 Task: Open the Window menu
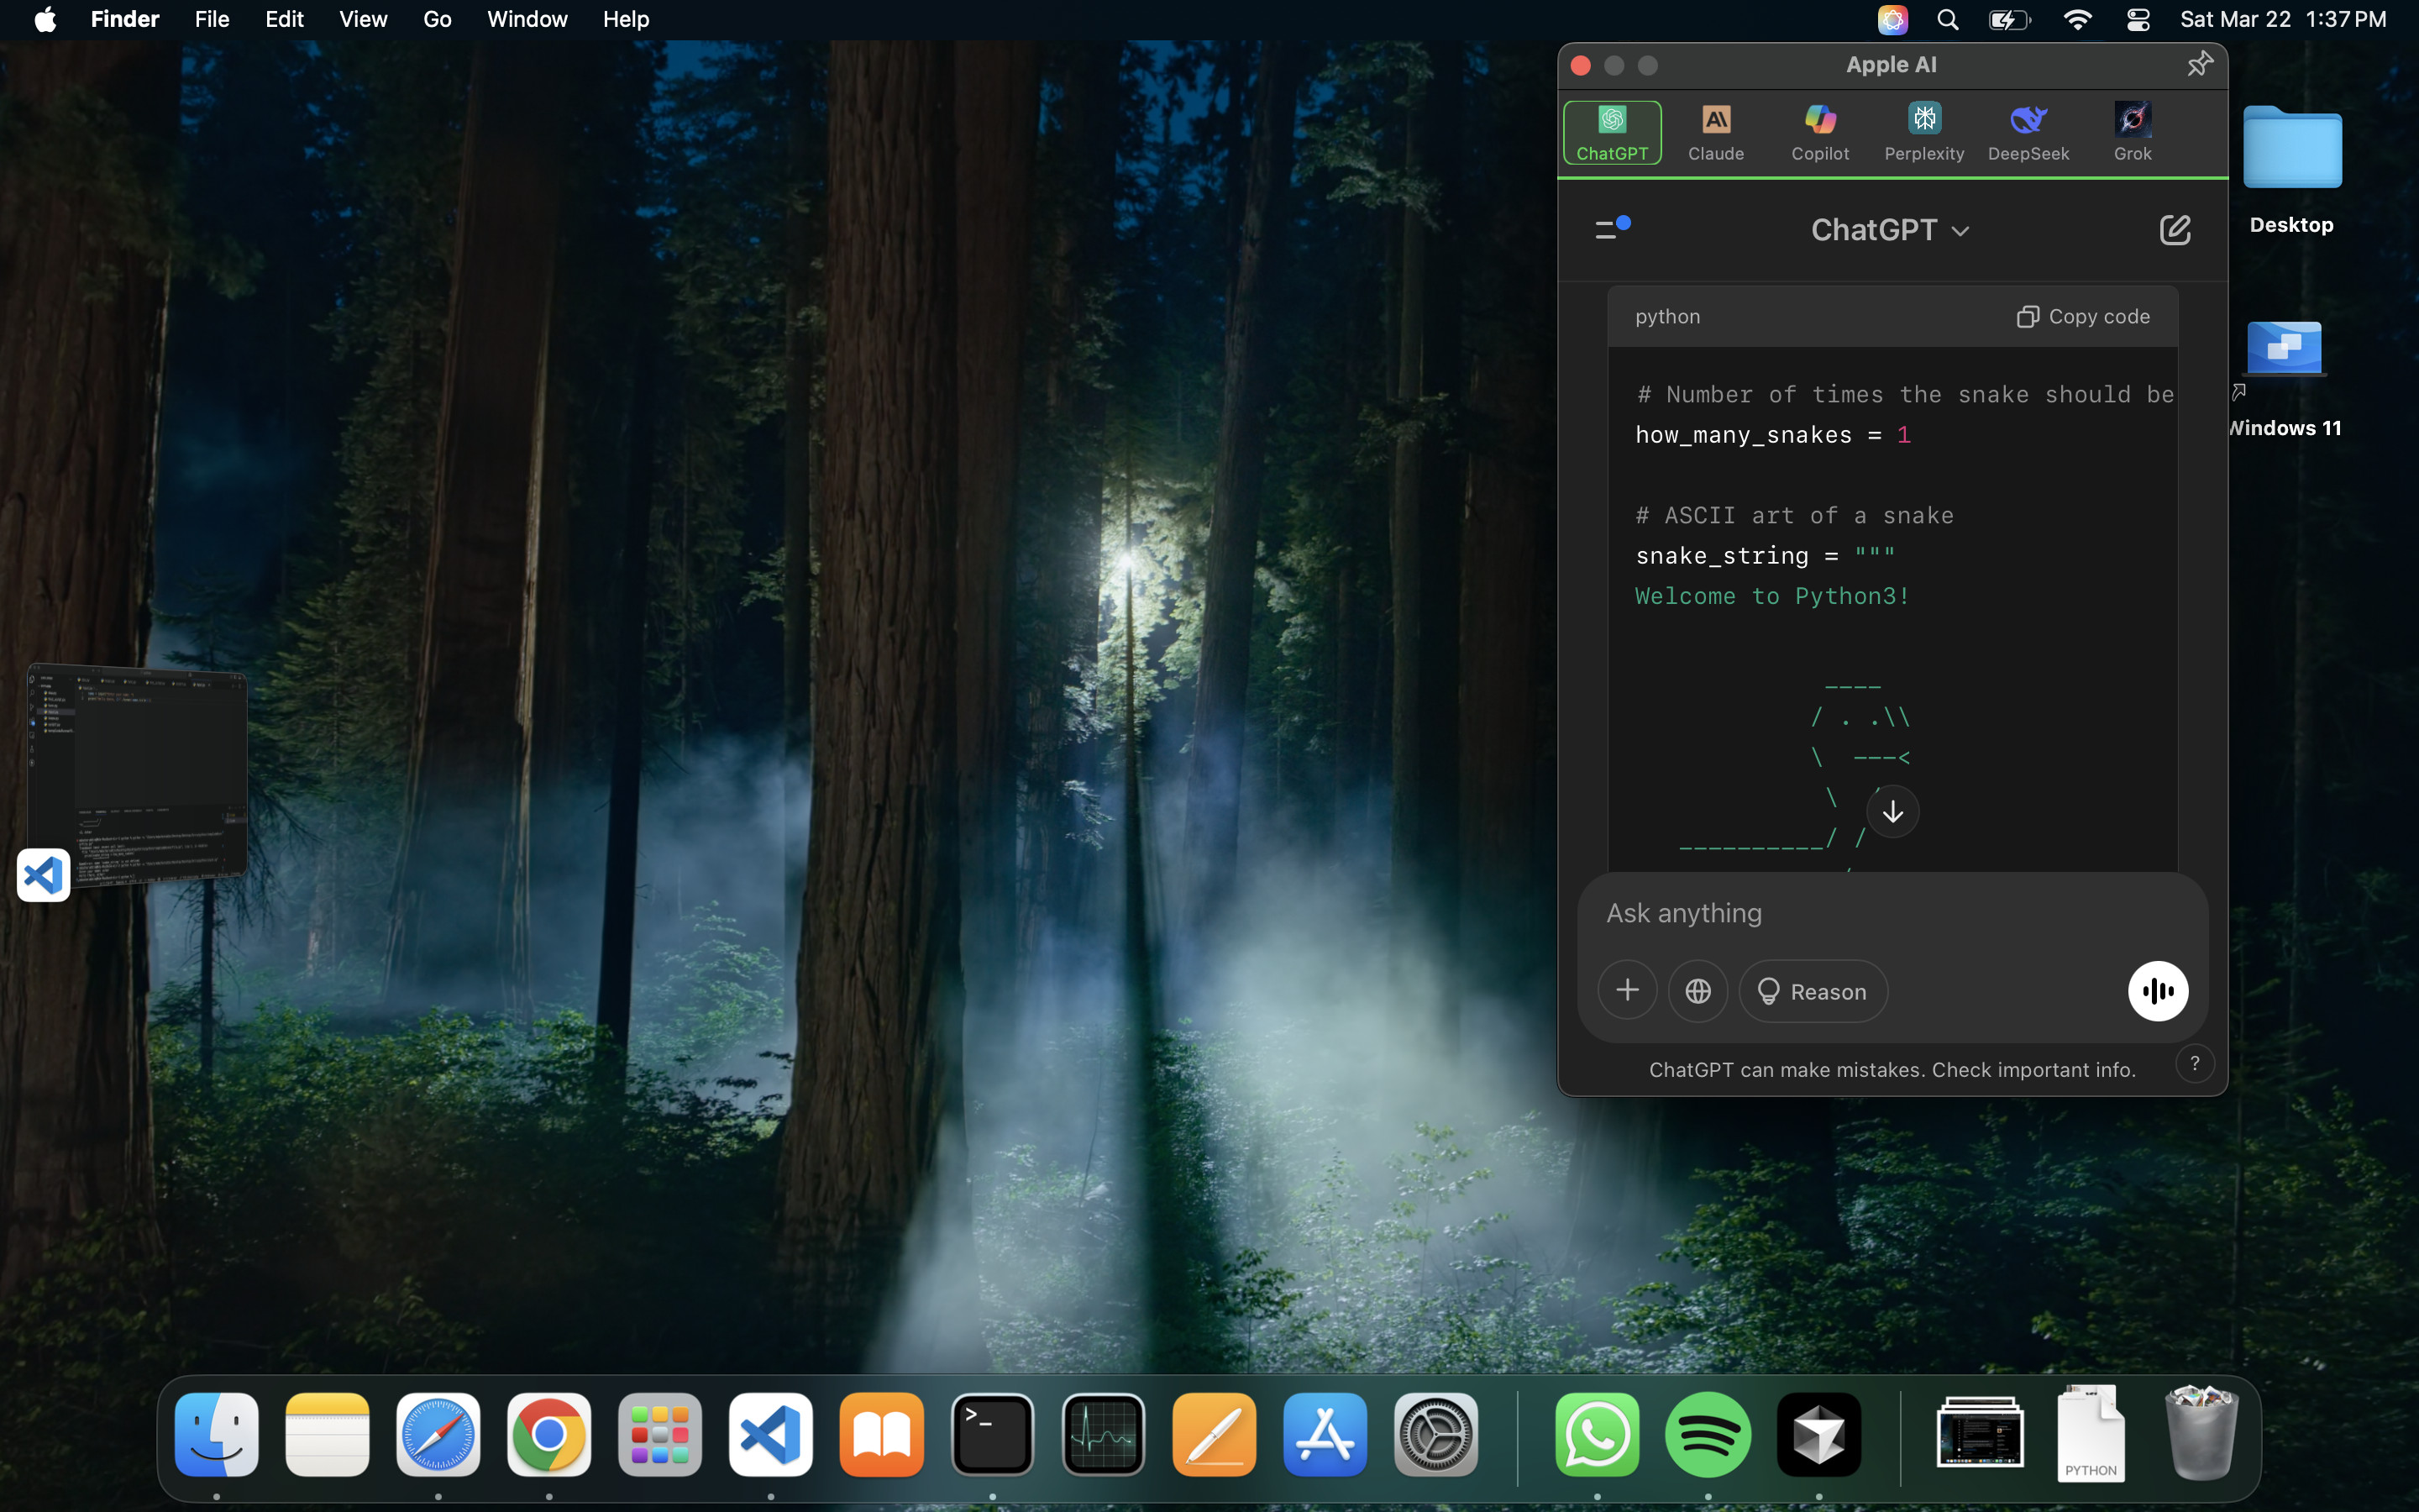pos(527,19)
